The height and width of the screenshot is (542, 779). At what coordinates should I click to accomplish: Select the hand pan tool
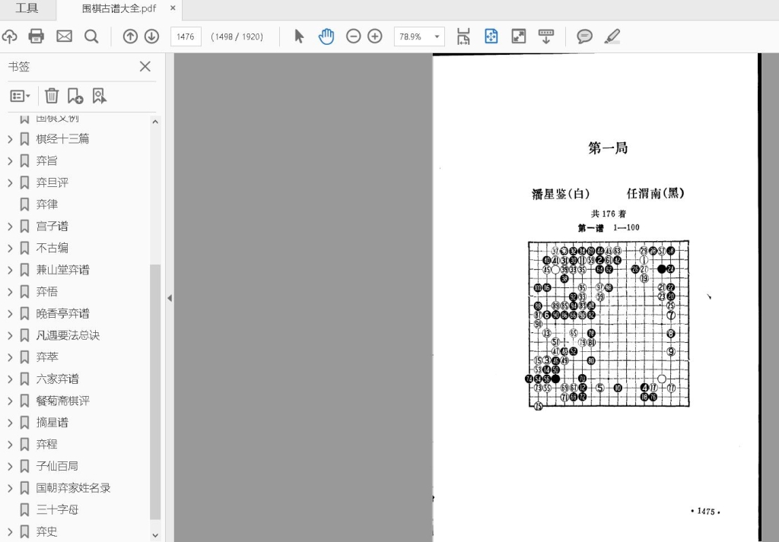point(326,36)
